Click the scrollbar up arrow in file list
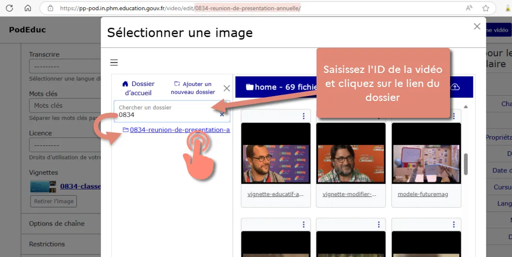Image resolution: width=512 pixels, height=257 pixels. pyautogui.click(x=466, y=107)
